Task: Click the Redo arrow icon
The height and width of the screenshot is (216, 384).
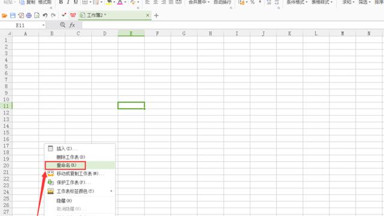Action: click(53, 16)
